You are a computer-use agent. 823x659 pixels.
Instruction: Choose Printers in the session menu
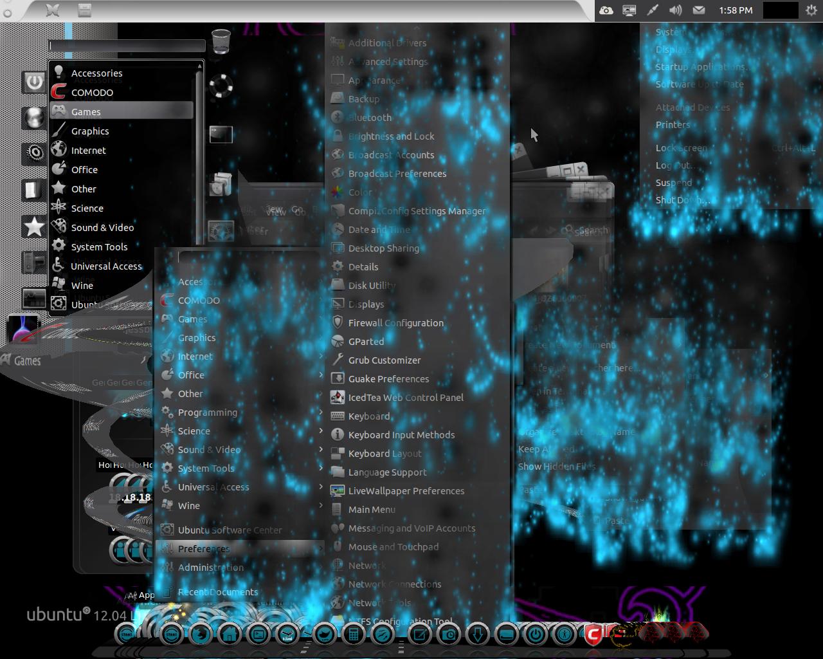coord(673,125)
